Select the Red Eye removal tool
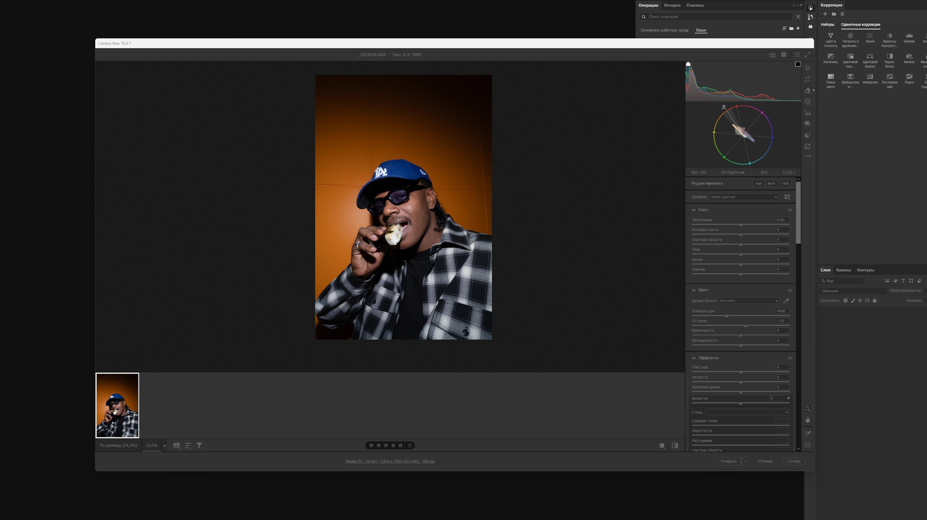The height and width of the screenshot is (520, 927). (808, 113)
